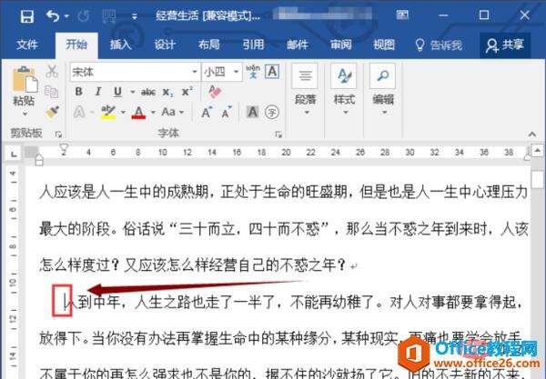The height and width of the screenshot is (379, 546).
Task: Click the character border A icon
Action: pyautogui.click(x=272, y=71)
